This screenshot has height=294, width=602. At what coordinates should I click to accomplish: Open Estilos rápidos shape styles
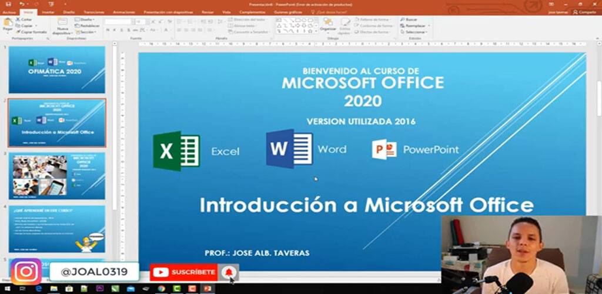tap(345, 26)
